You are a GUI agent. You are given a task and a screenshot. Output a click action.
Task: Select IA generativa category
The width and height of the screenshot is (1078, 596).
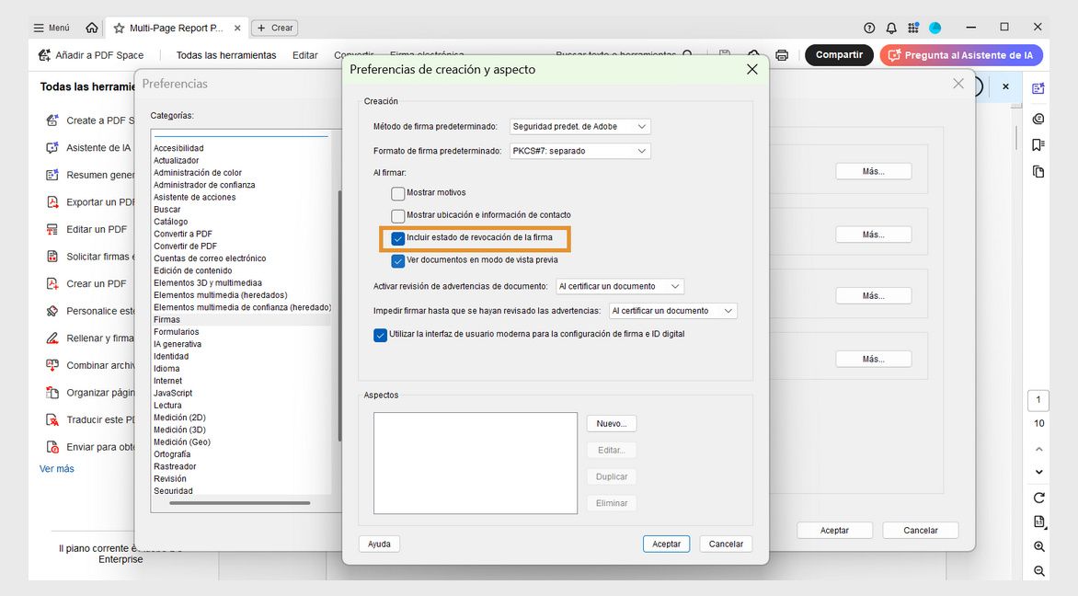pos(178,344)
